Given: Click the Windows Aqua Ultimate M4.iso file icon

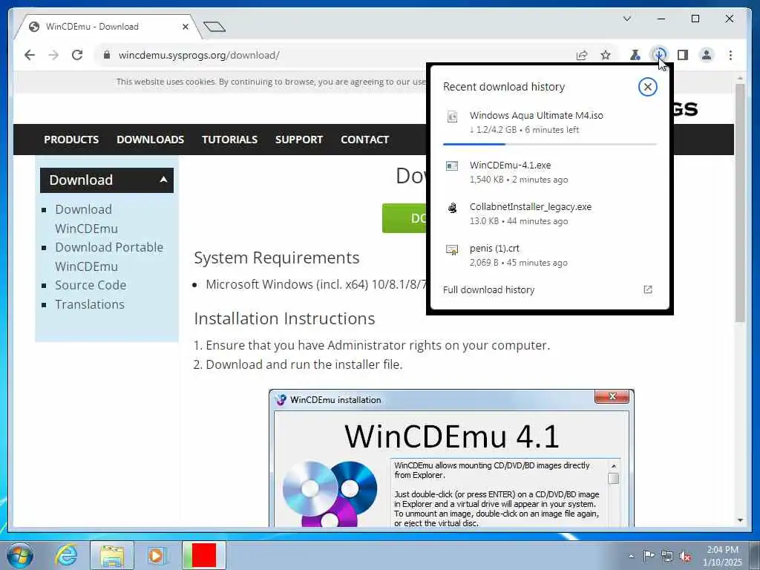Looking at the screenshot, I should click(x=452, y=117).
